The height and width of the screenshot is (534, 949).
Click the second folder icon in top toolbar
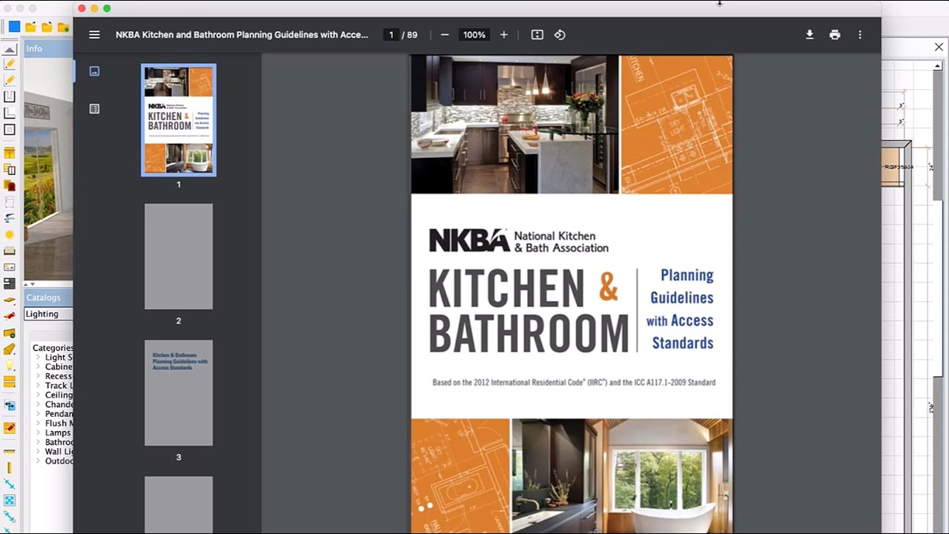click(x=47, y=27)
